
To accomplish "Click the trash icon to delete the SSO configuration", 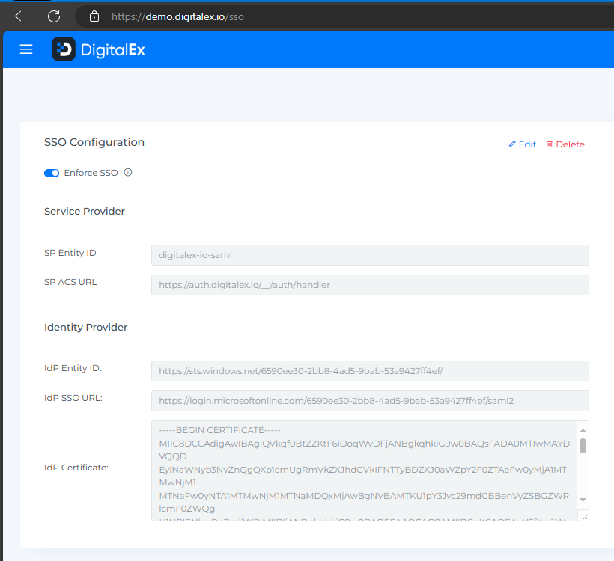I will [x=550, y=144].
